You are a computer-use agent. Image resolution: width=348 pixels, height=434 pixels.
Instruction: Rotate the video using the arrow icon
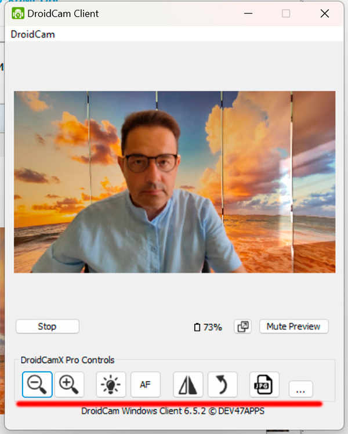222,384
